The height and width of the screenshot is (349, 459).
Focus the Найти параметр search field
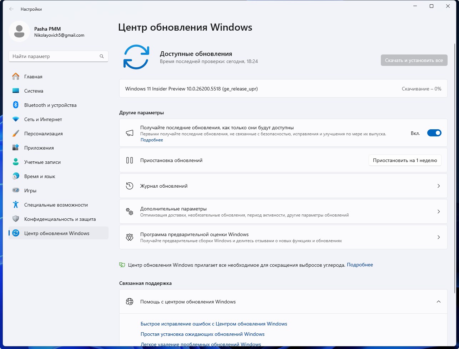59,56
